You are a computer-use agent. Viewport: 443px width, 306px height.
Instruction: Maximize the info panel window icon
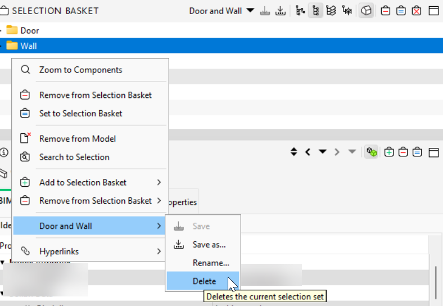point(433,152)
